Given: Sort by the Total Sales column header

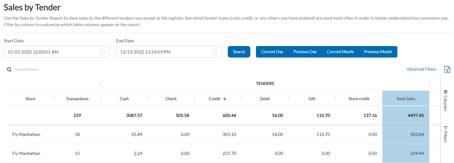Looking at the screenshot, I should tap(406, 99).
